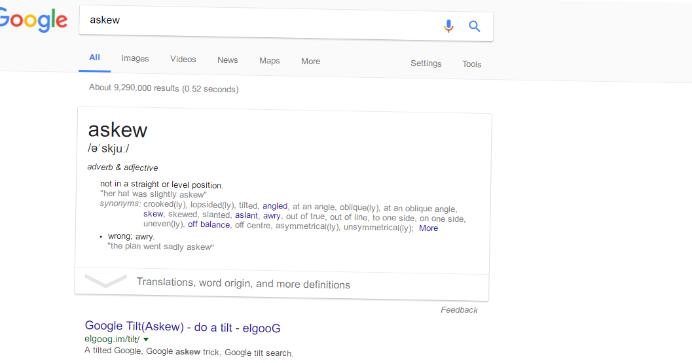The image size is (692, 363).
Task: Open the More search categories menu
Action: point(311,61)
